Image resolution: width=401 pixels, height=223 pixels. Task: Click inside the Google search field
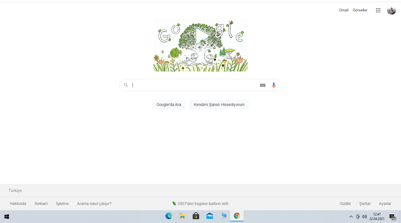click(200, 85)
